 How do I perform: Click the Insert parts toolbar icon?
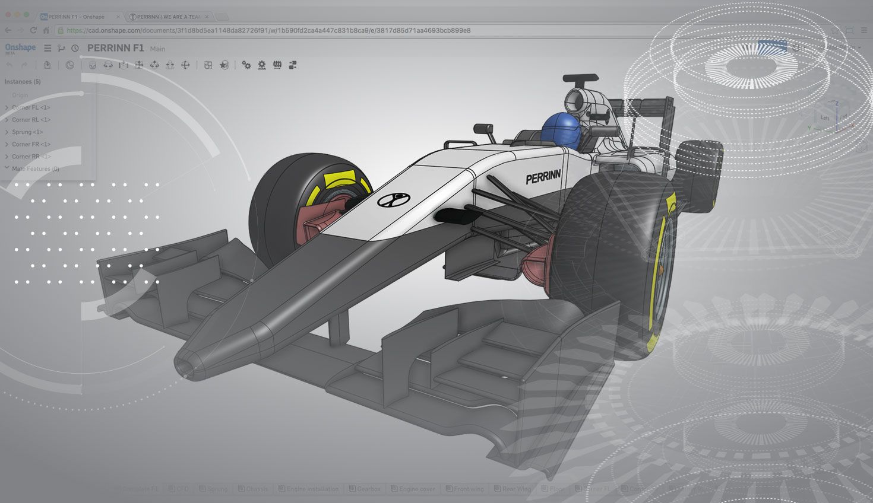coord(47,65)
